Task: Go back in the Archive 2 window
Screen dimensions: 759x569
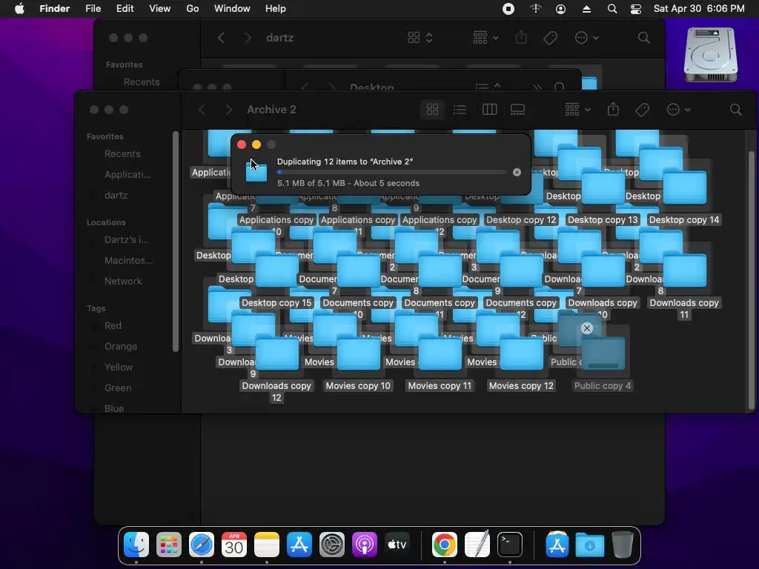Action: pyautogui.click(x=202, y=110)
